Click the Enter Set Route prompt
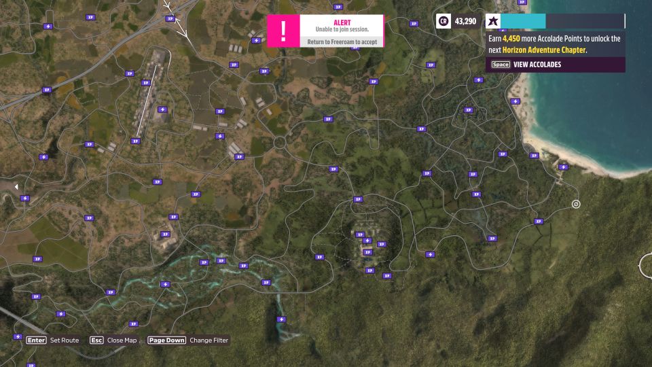 (x=52, y=340)
